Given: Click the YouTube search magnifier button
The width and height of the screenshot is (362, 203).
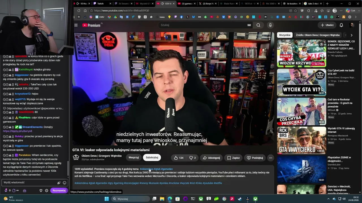Looking at the screenshot, I should 258,25.
